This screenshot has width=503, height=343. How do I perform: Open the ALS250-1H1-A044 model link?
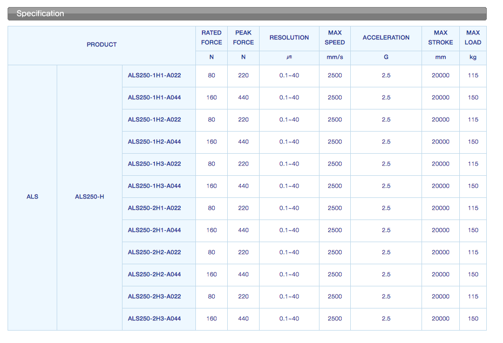click(x=154, y=98)
